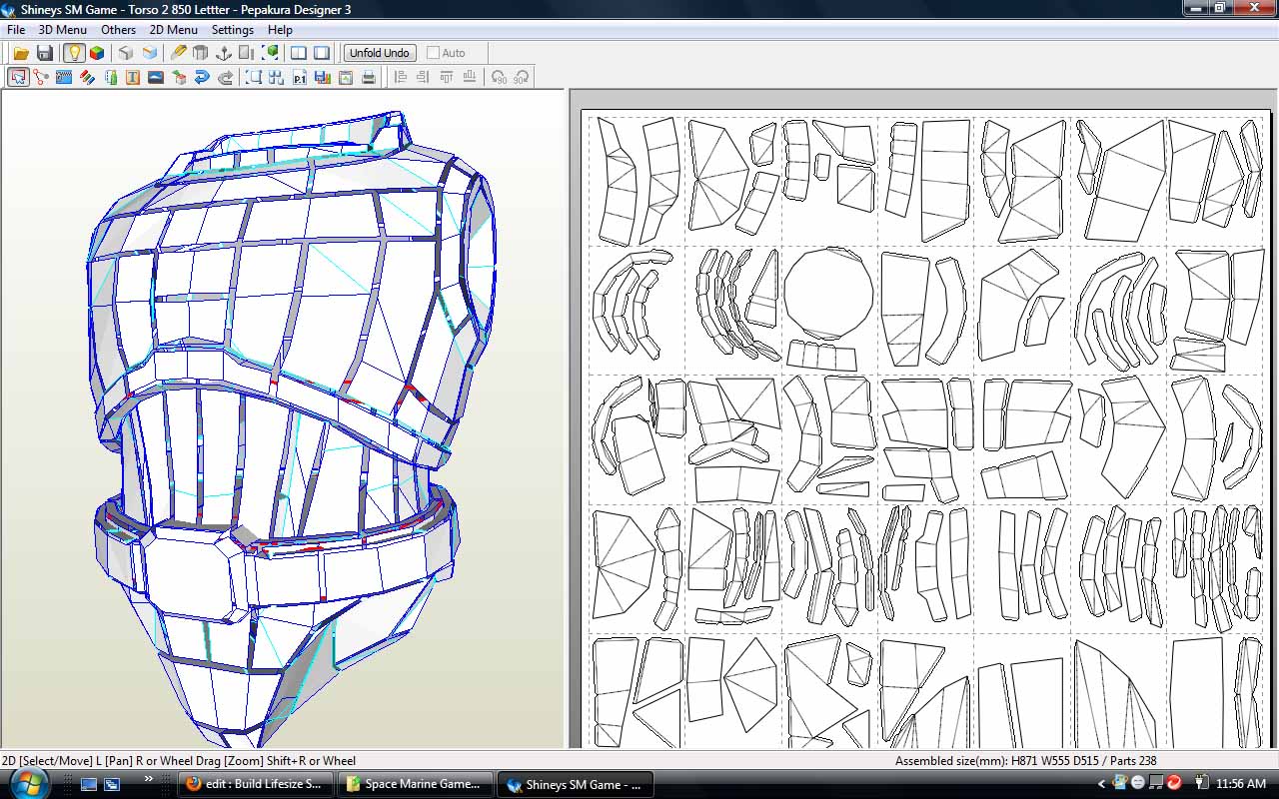Open the 3D Menu
This screenshot has width=1279, height=799.
pos(62,29)
